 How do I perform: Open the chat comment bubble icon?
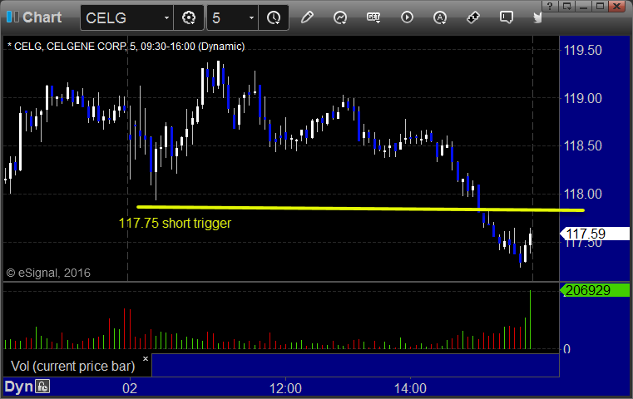click(507, 17)
